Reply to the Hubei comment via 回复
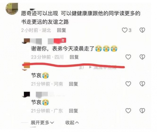 click(61, 30)
